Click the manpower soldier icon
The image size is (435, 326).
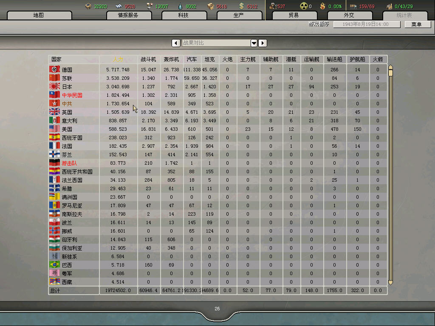(x=273, y=6)
